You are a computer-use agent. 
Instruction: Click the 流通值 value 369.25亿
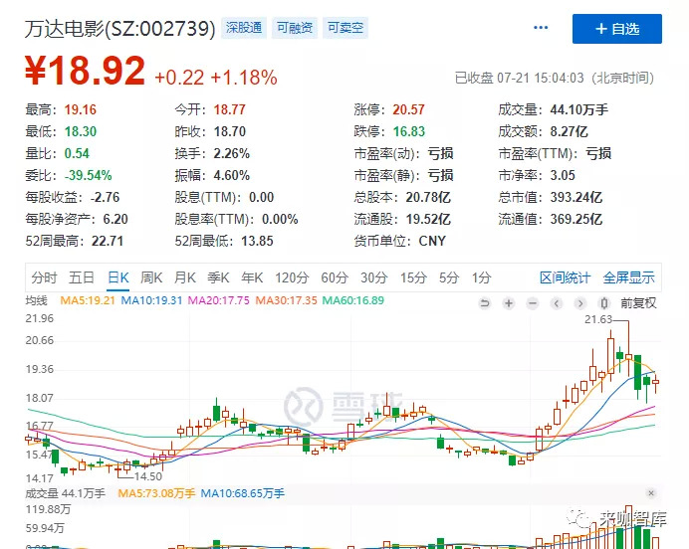coord(576,220)
